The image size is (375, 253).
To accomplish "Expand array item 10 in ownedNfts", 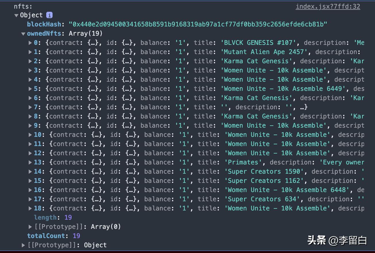I will pyautogui.click(x=30, y=135).
